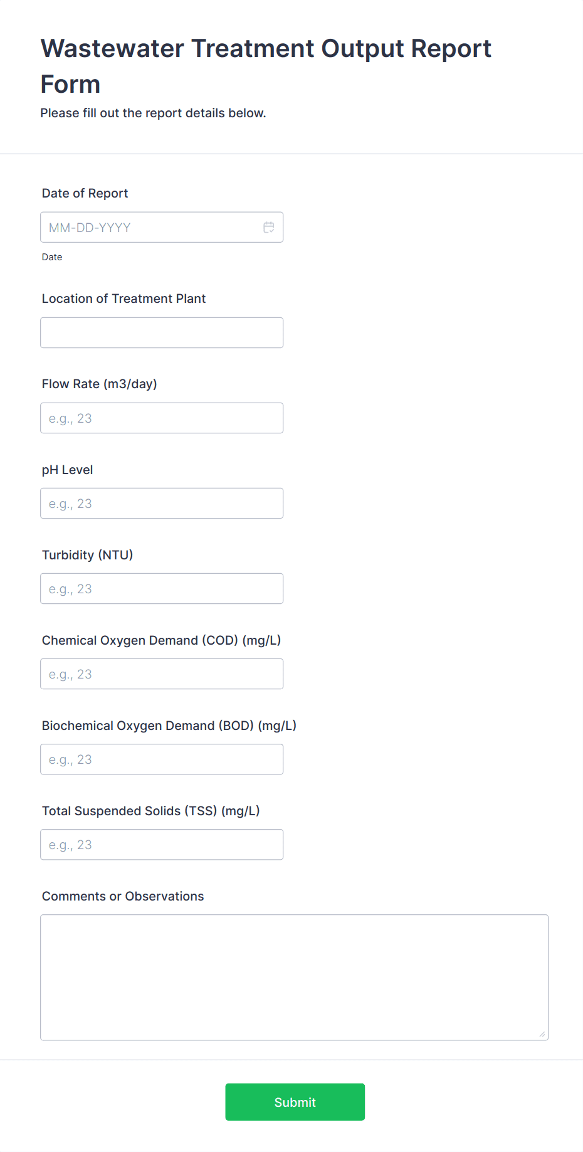The height and width of the screenshot is (1152, 583).
Task: Click the Comments or Observations label
Action: (x=123, y=896)
